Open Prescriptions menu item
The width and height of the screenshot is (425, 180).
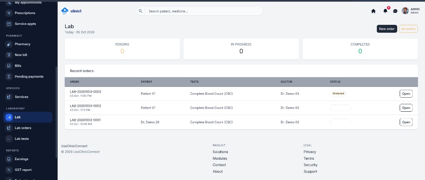[x=28, y=13]
